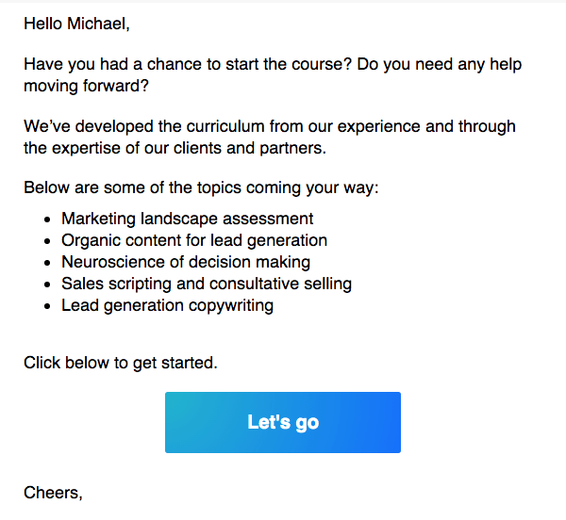The height and width of the screenshot is (520, 566).
Task: Click the Cheers sign-off text
Action: [x=53, y=493]
